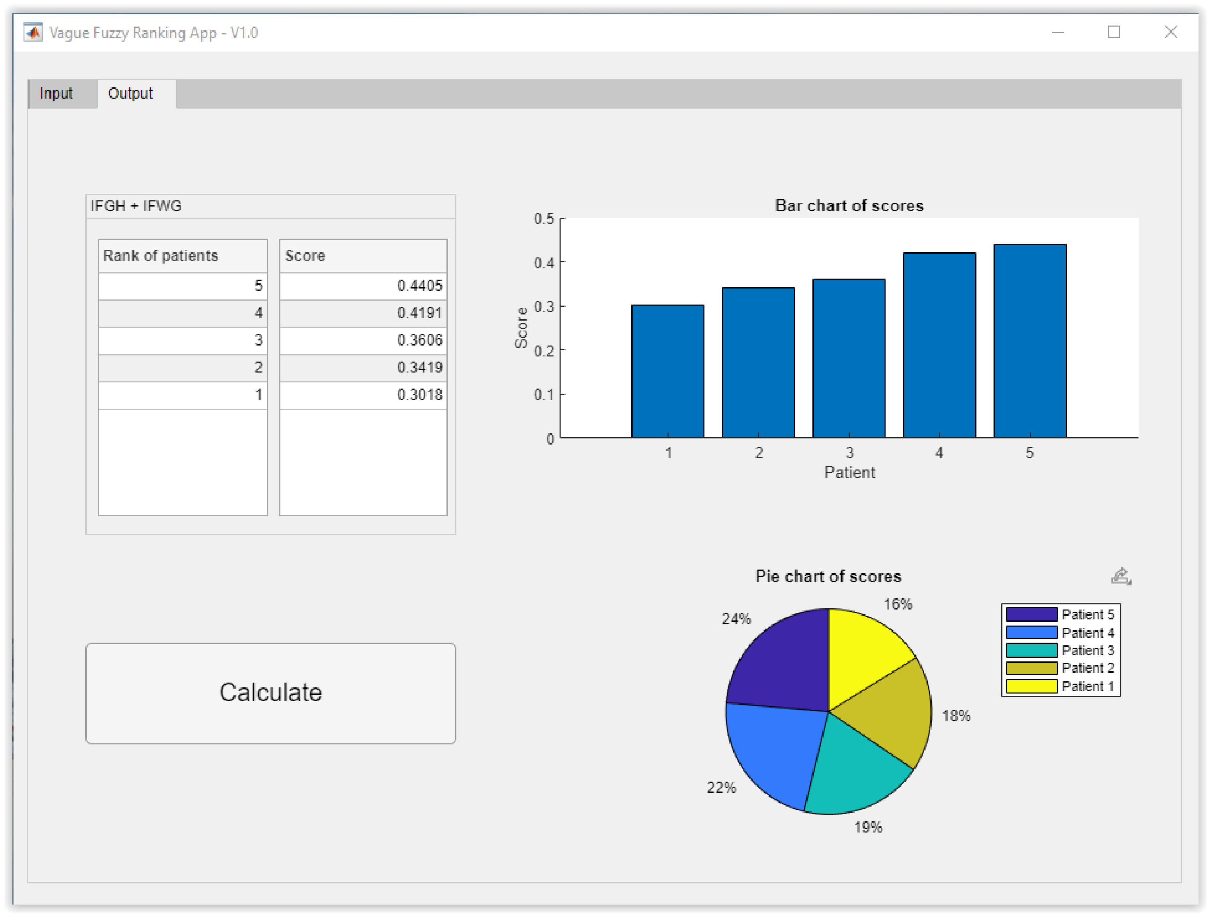Click the 18% olive pie slice

[888, 713]
